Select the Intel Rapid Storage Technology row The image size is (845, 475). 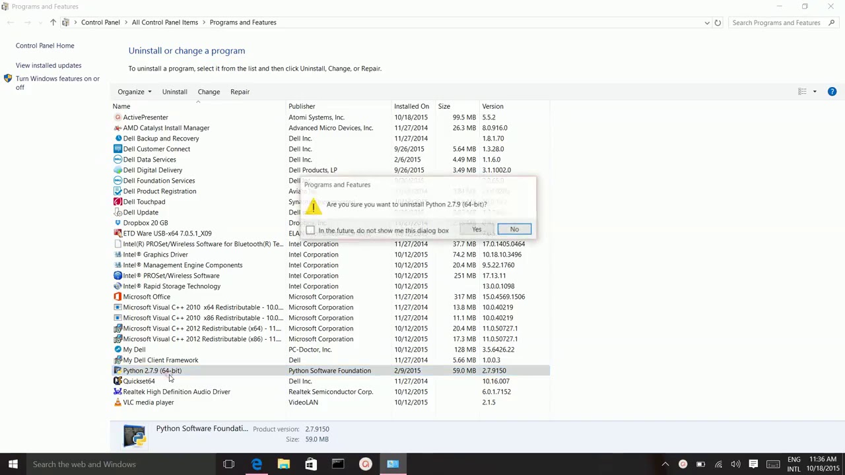coord(330,286)
